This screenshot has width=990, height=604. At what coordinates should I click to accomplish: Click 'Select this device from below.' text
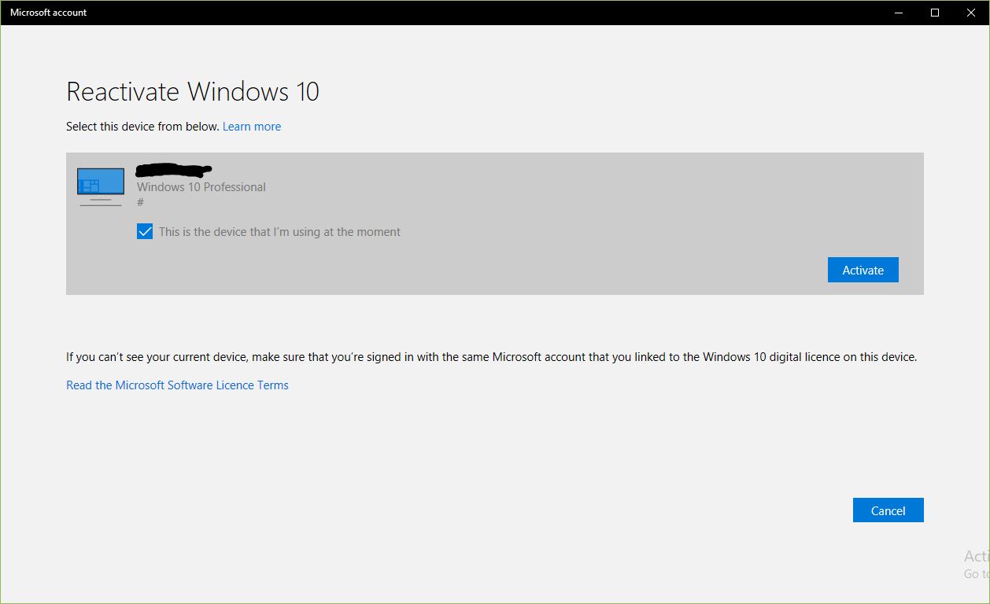tap(142, 127)
